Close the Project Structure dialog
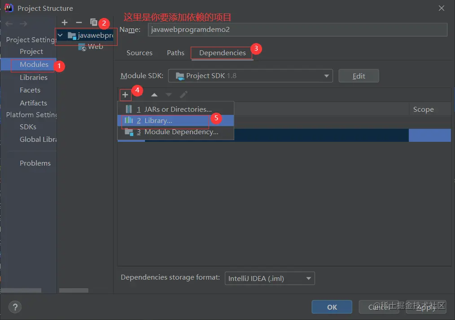The width and height of the screenshot is (455, 320). click(x=442, y=8)
